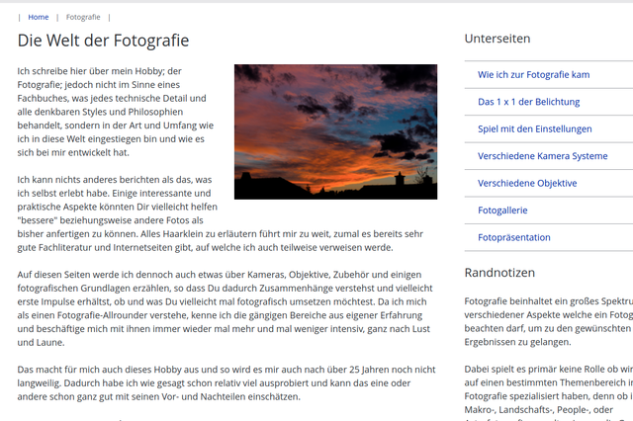Viewport: 633px width, 421px height.
Task: Click paragraph starting 'Ich schreibe hier'
Action: pos(116,112)
